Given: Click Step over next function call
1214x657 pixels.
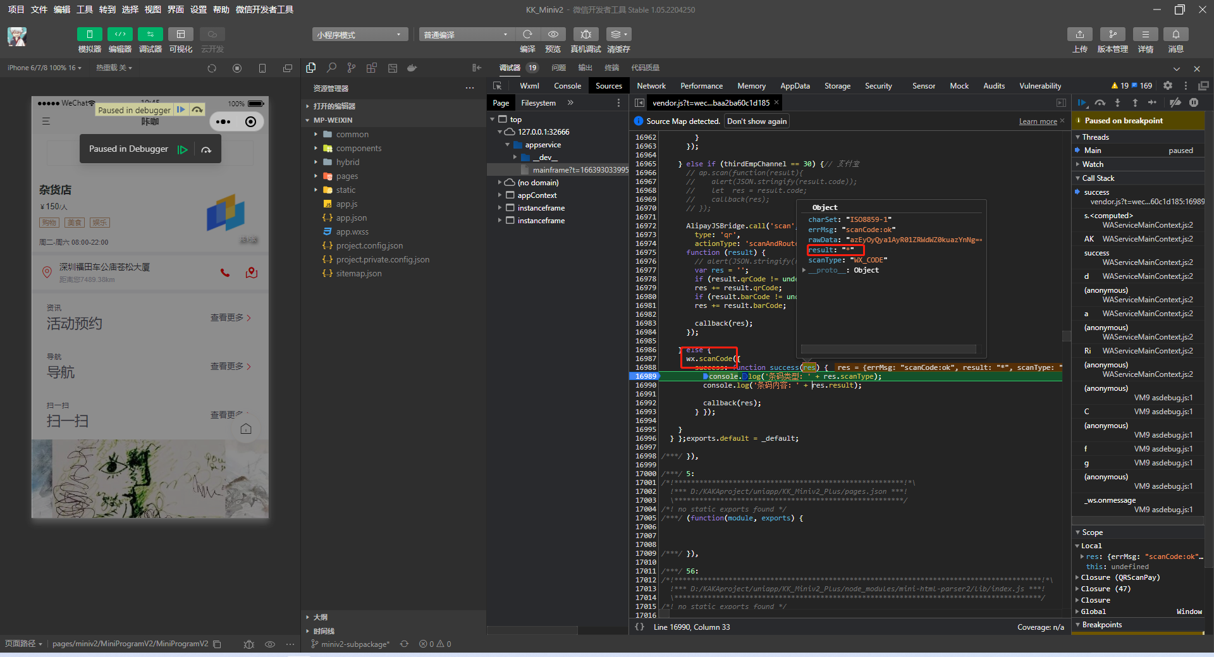Looking at the screenshot, I should click(x=1100, y=102).
